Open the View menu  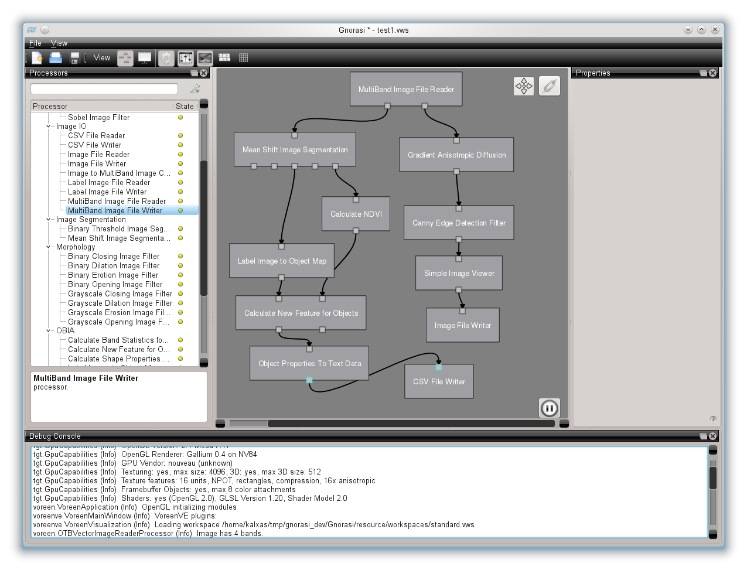click(x=59, y=43)
